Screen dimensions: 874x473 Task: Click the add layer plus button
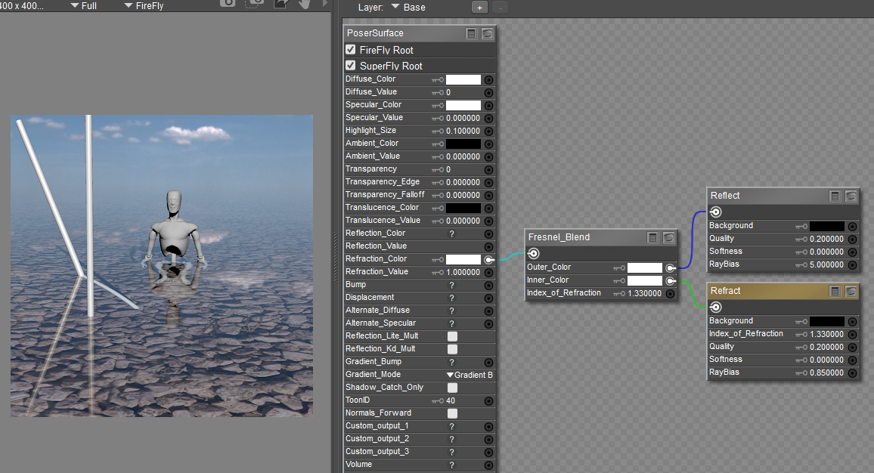[x=479, y=8]
